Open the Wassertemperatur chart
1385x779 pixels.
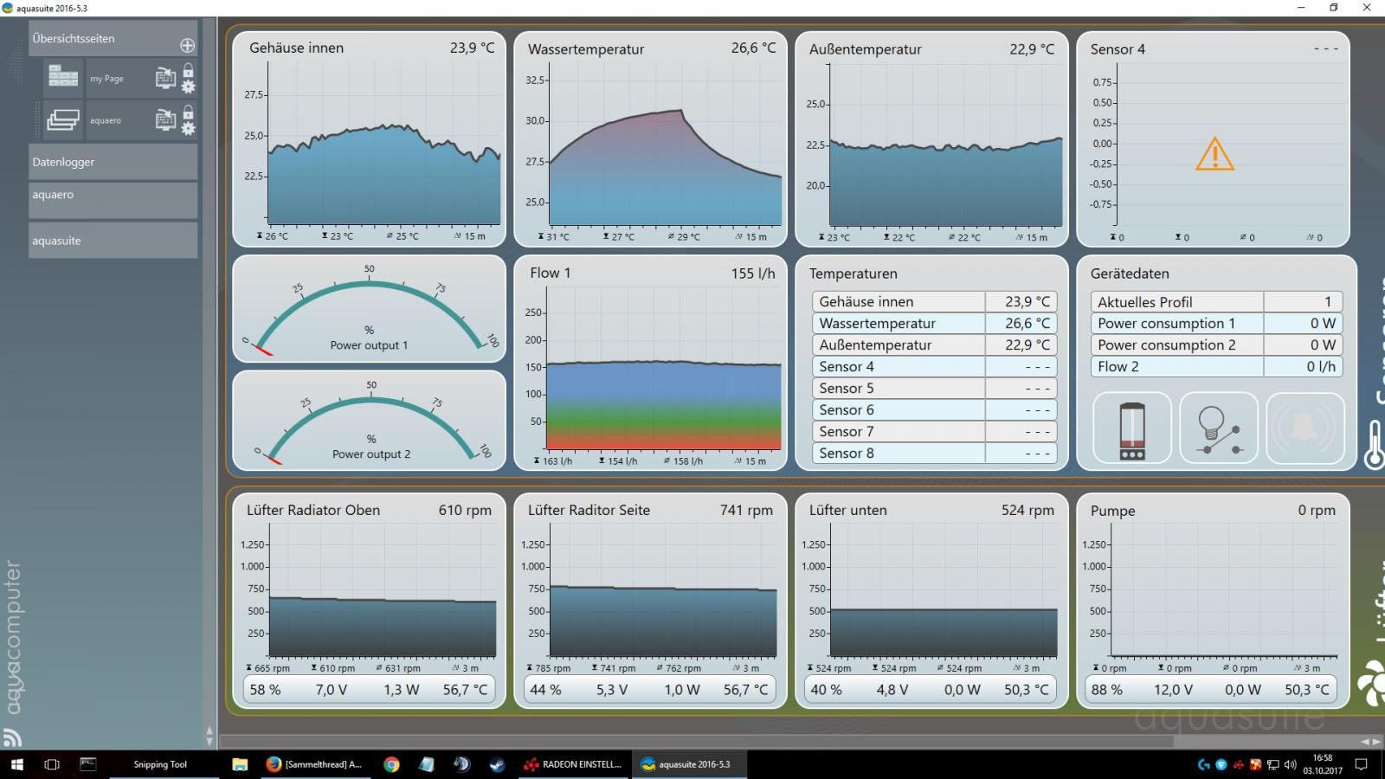point(651,138)
